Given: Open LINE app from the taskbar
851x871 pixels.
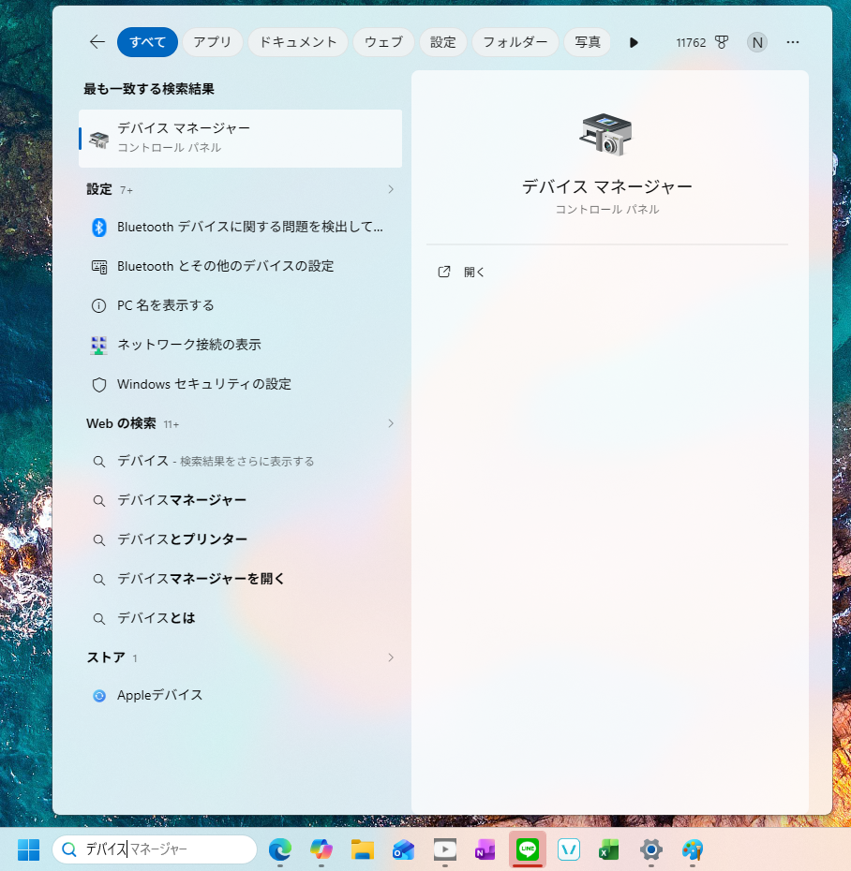Looking at the screenshot, I should 528,849.
